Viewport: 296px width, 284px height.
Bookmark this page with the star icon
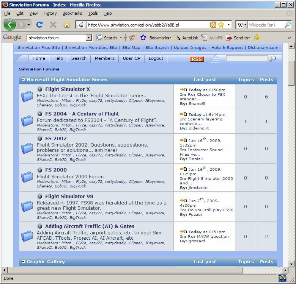pos(221,25)
